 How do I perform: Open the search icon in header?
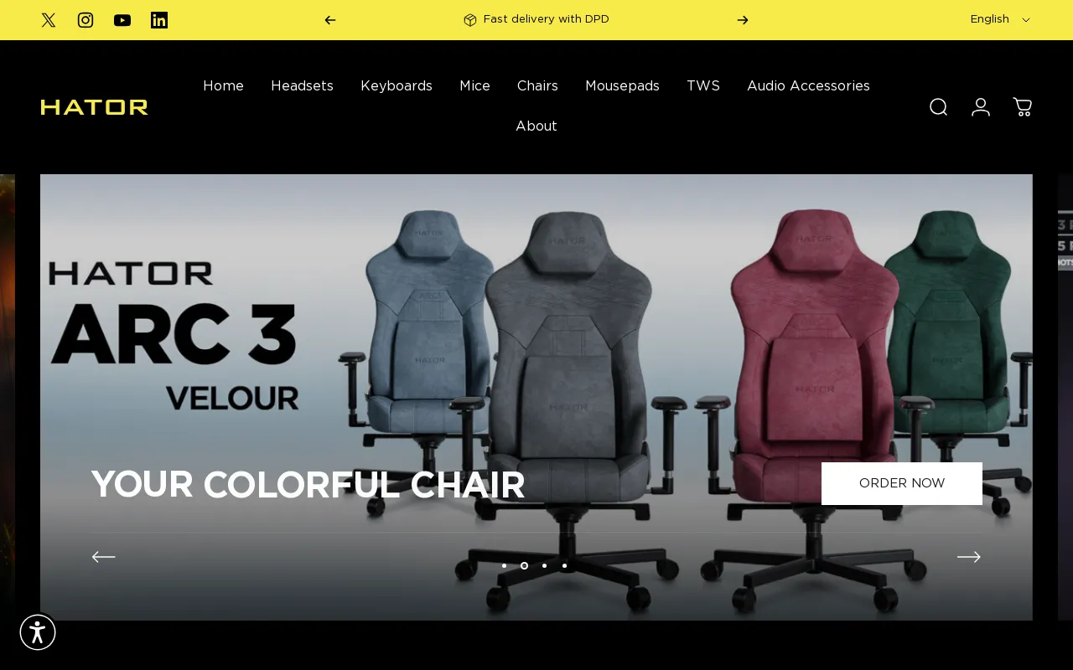pos(939,107)
